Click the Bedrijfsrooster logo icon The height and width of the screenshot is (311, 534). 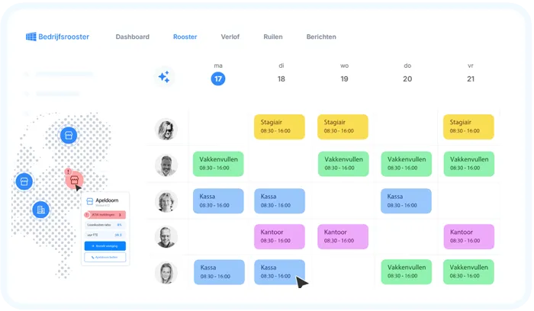tap(31, 37)
